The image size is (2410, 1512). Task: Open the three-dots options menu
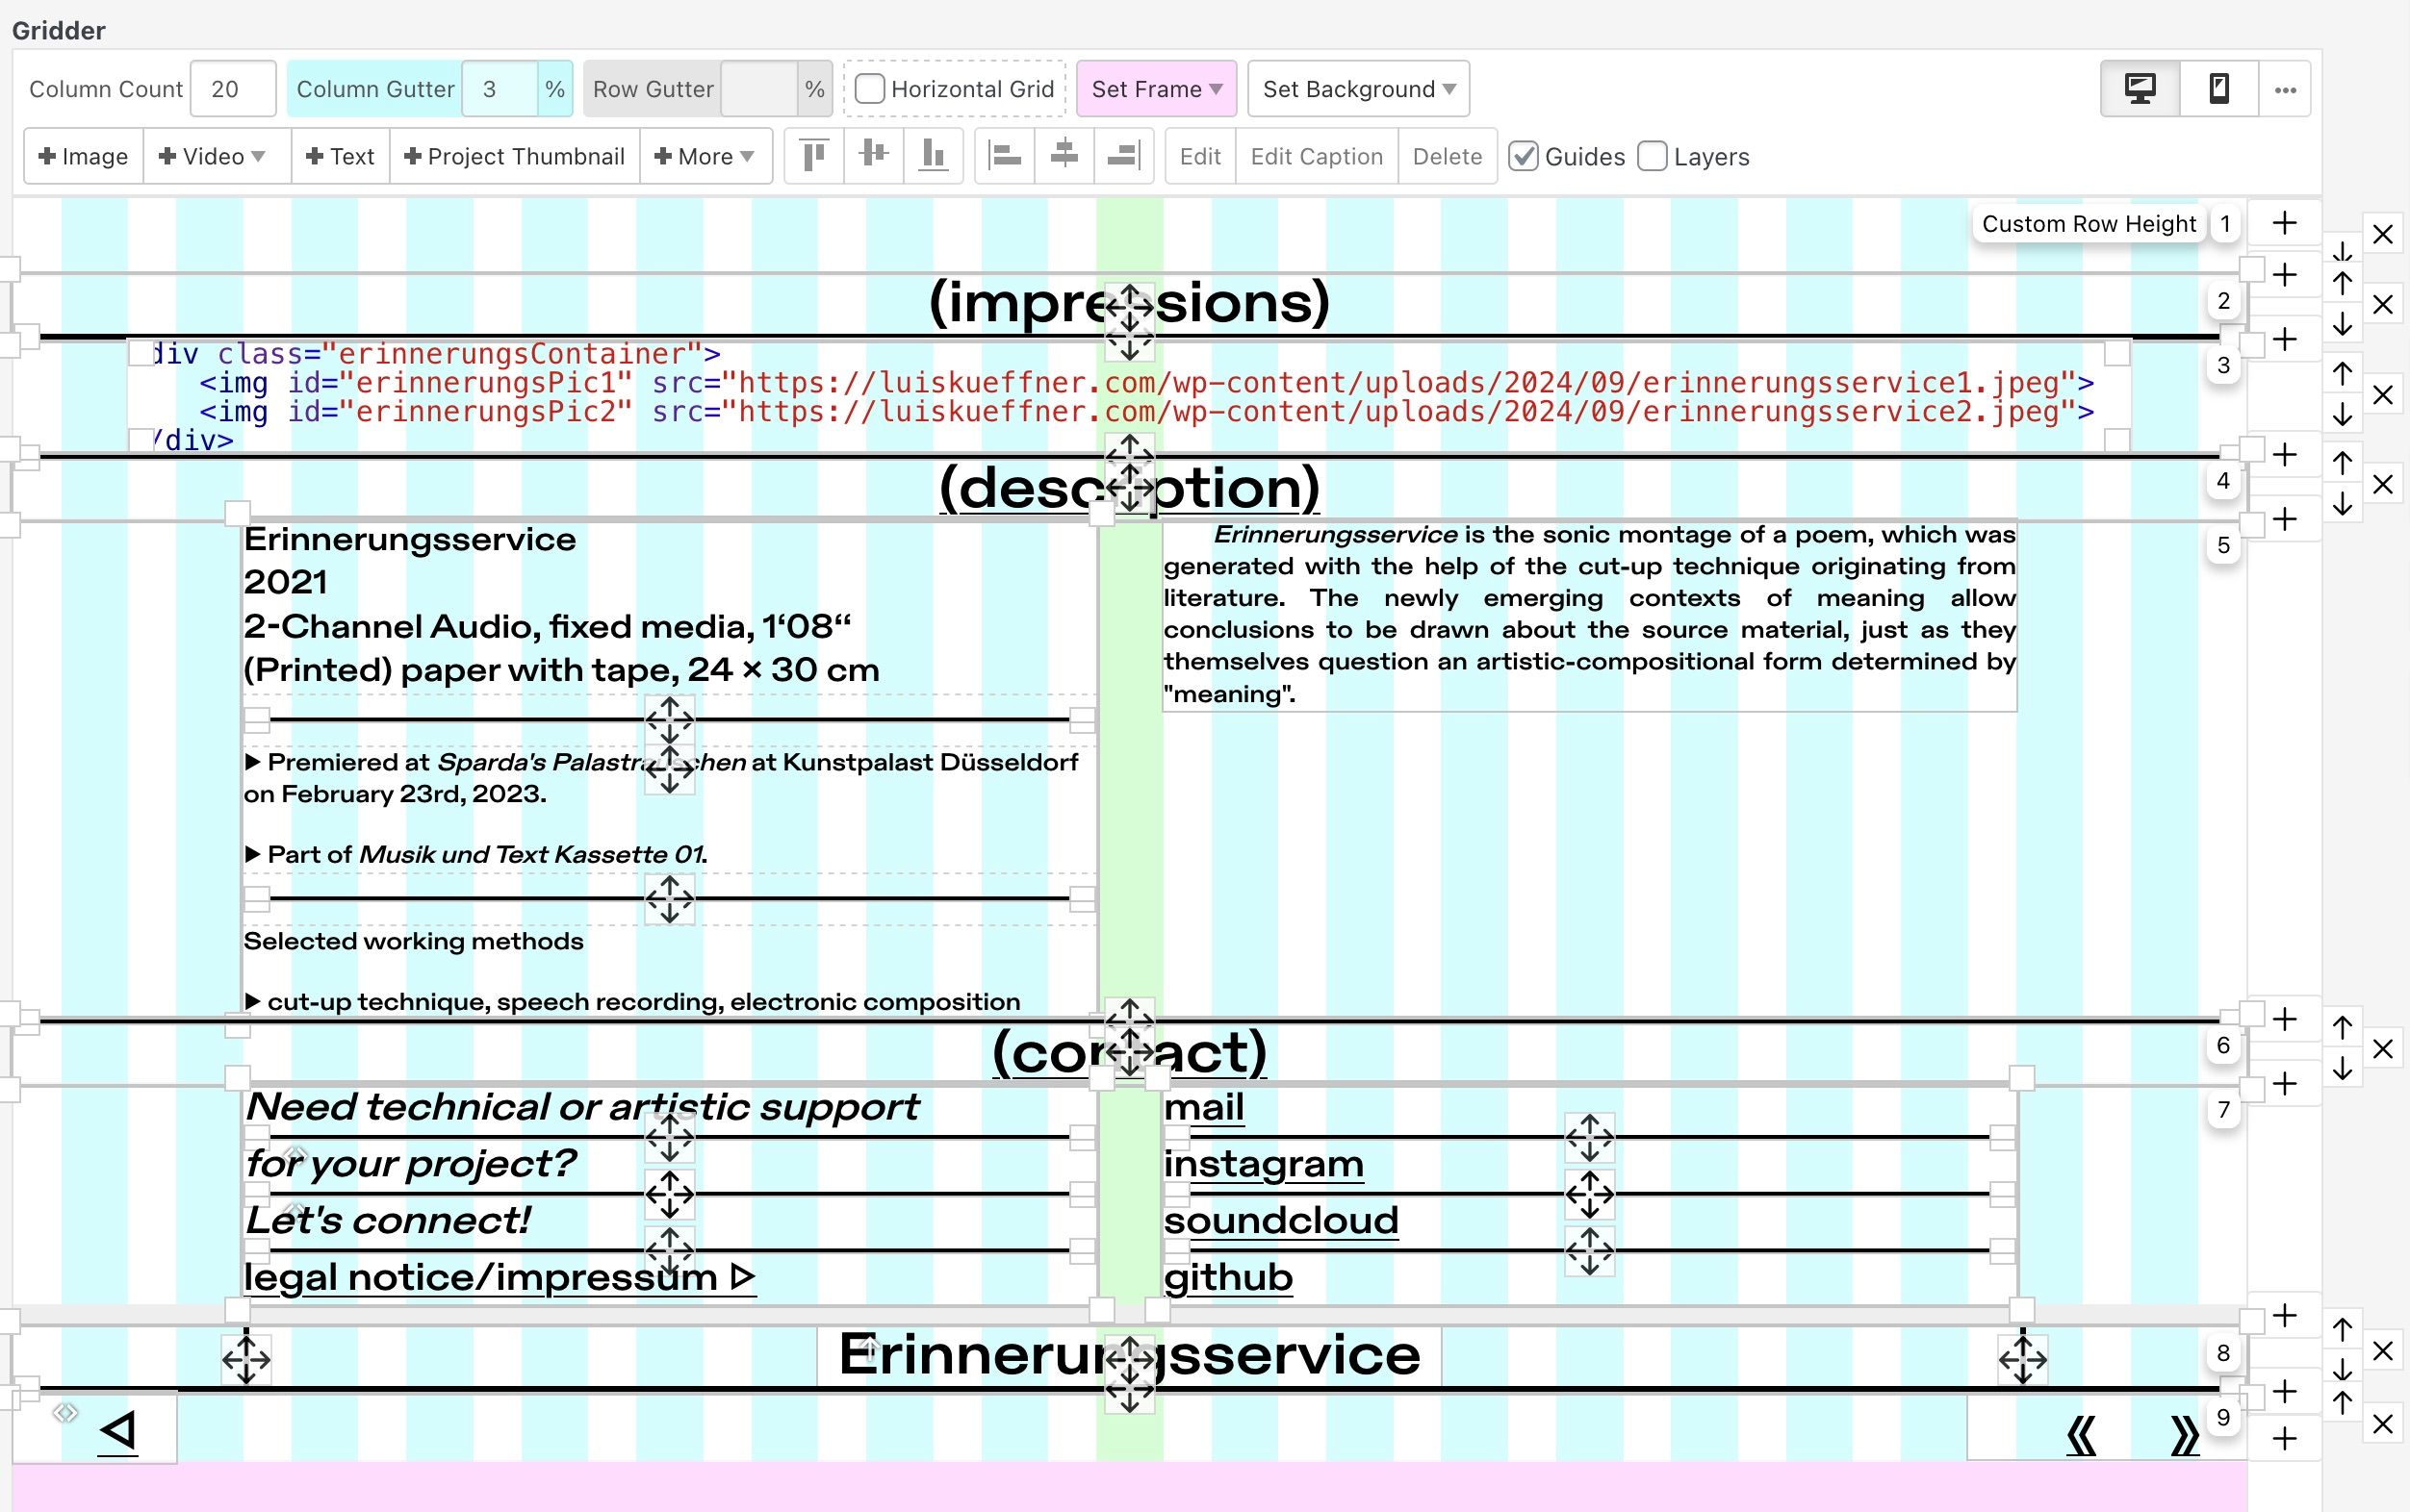click(x=2285, y=90)
